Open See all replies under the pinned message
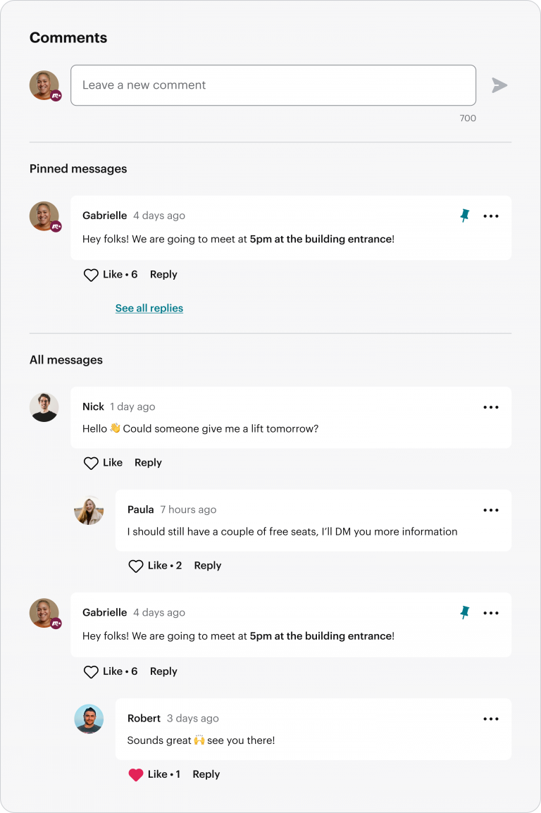541x813 pixels. pos(149,308)
